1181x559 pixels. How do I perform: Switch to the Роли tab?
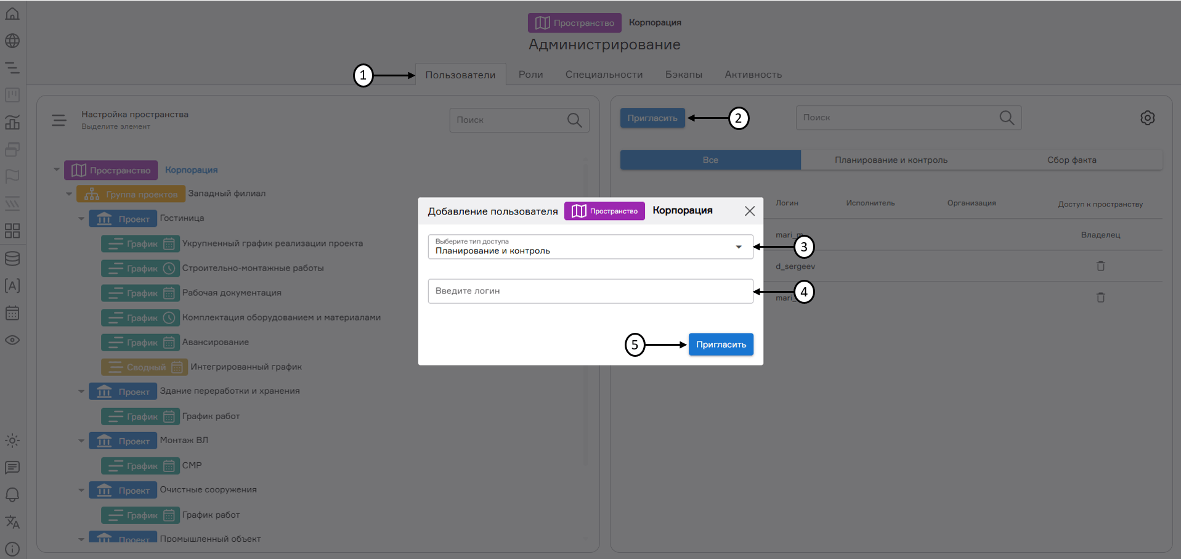click(x=530, y=75)
